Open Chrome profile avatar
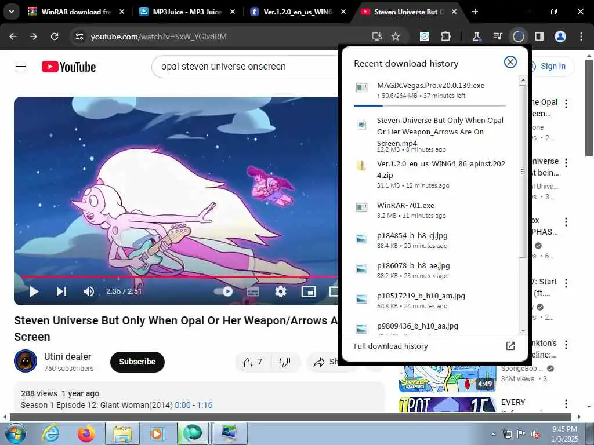The width and height of the screenshot is (594, 445). [x=560, y=37]
